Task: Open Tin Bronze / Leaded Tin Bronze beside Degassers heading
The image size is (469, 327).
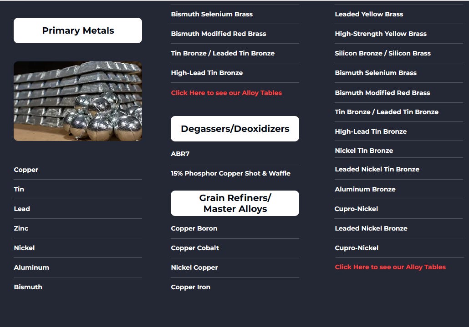Action: (387, 112)
